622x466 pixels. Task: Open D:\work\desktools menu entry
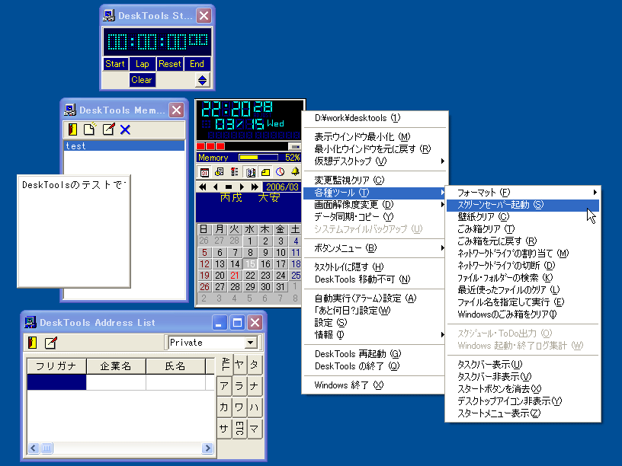(374, 118)
